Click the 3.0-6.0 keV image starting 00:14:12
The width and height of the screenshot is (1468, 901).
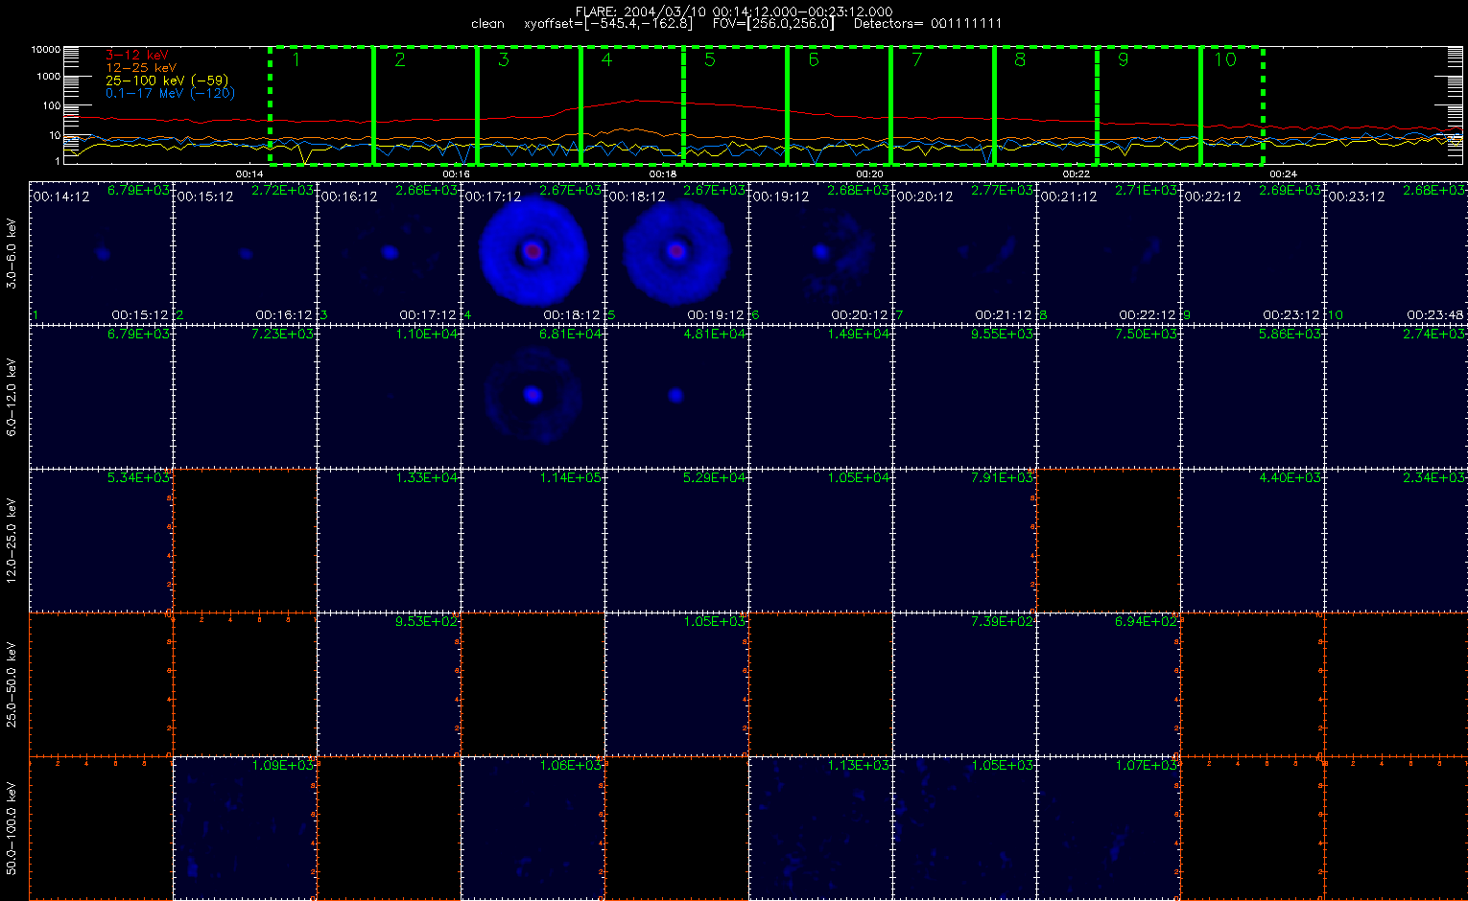(101, 252)
